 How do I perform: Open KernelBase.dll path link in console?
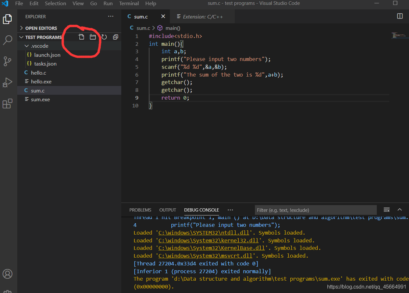pos(212,248)
